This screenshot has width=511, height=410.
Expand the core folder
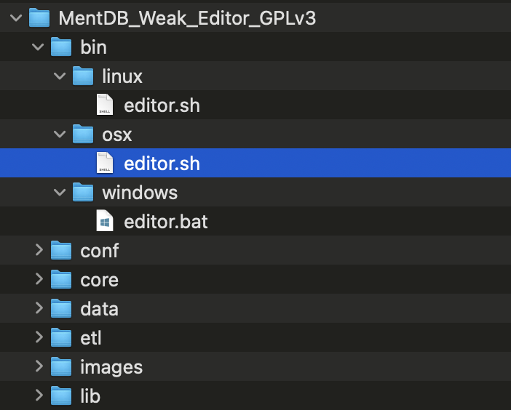(x=39, y=280)
